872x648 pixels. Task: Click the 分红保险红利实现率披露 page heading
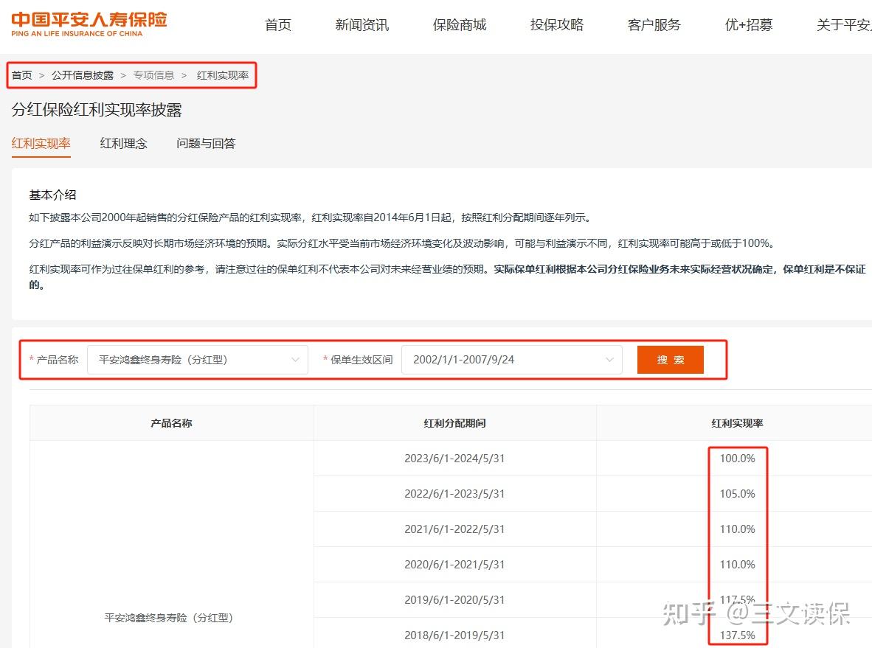pyautogui.click(x=97, y=110)
